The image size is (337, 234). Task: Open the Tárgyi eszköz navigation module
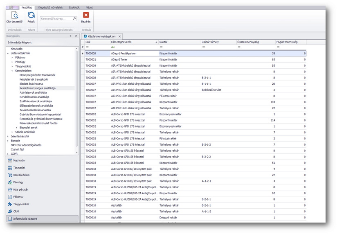click(x=21, y=204)
